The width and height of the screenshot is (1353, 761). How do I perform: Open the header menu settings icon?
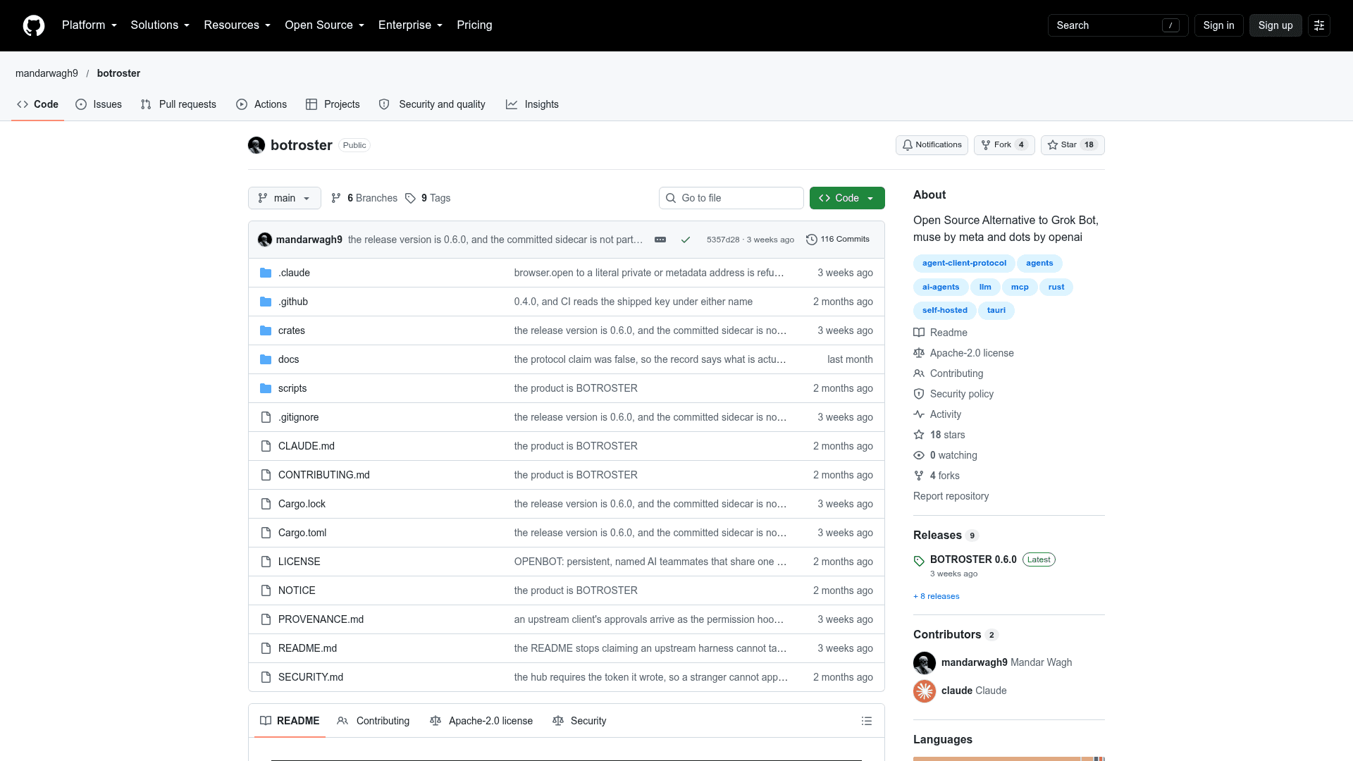[1319, 25]
